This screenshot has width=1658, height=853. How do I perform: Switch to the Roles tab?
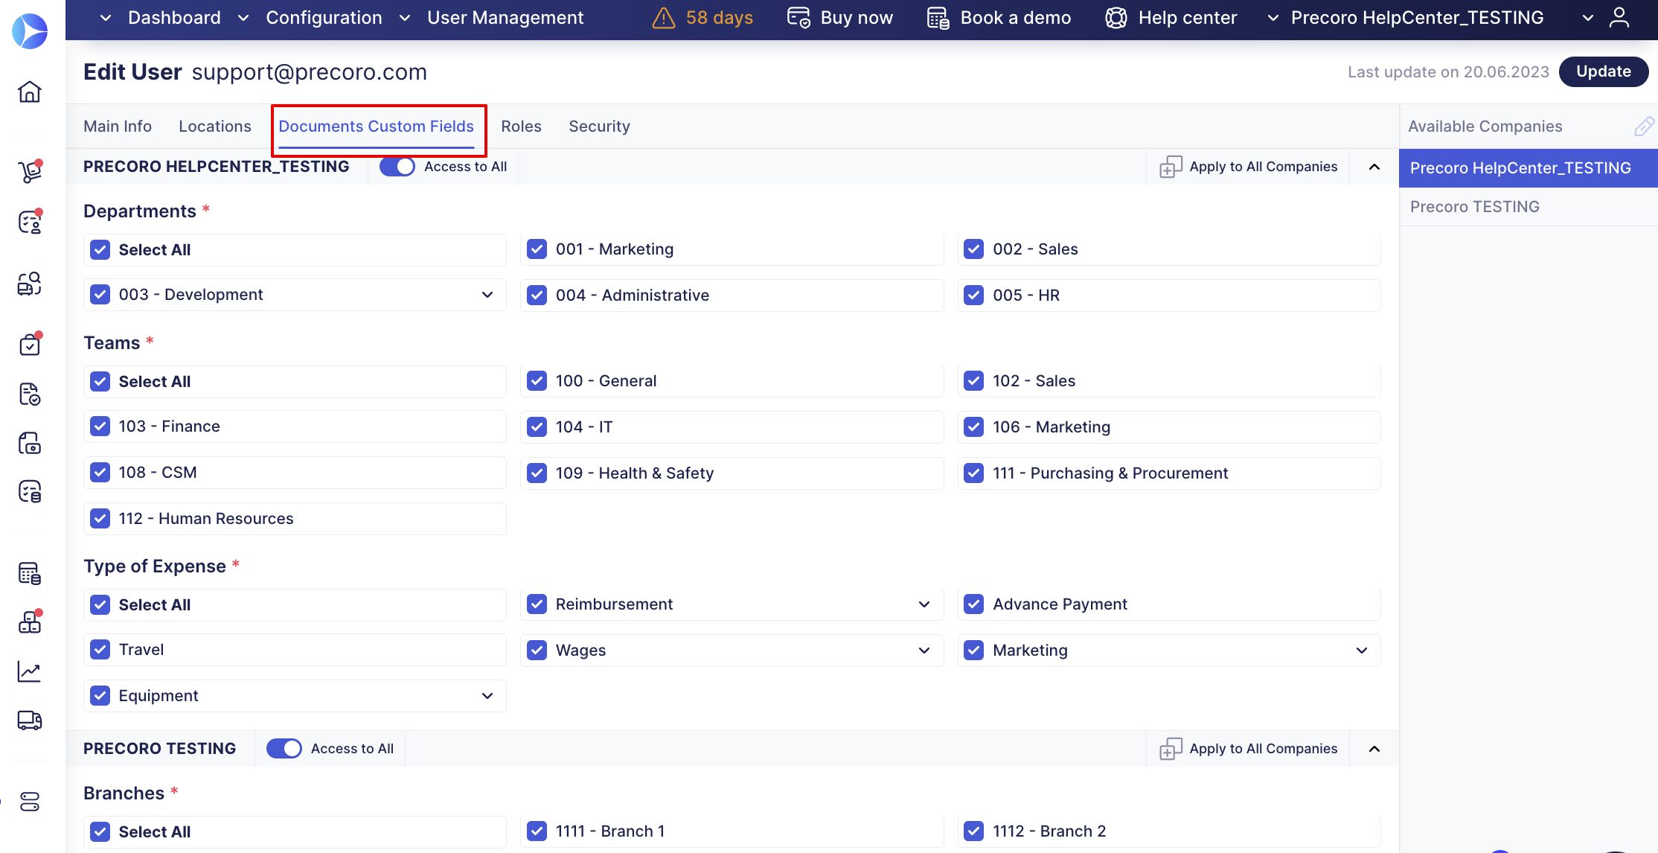click(521, 127)
